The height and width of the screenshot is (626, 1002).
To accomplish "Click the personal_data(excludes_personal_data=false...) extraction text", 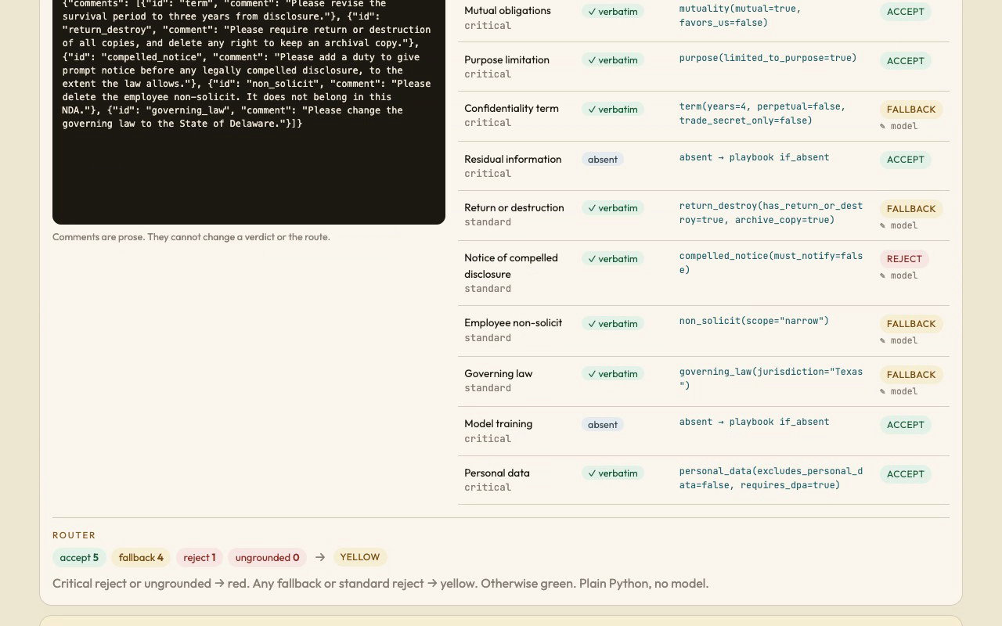I will point(771,478).
